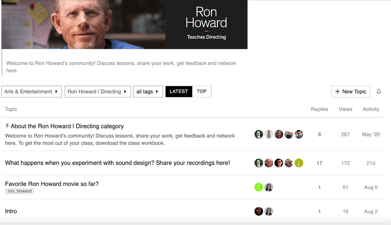Screen dimensions: 391x225
Task: Select the ron_howard tag
Action: [x=20, y=191]
